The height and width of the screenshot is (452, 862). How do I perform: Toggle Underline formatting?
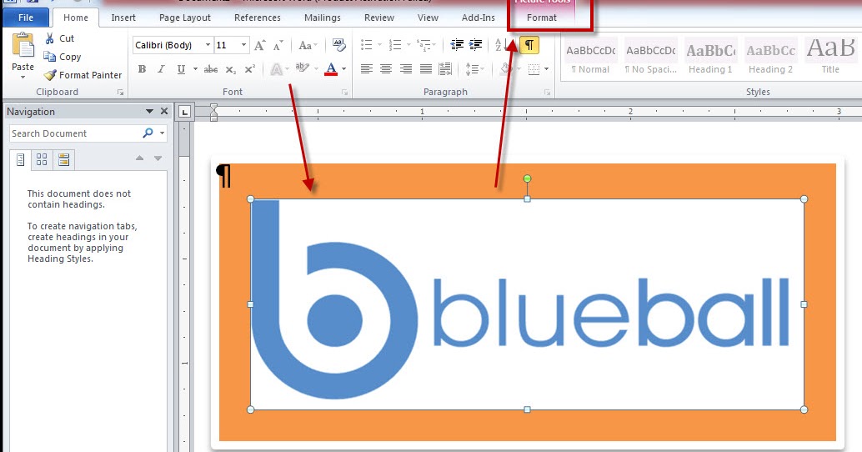coord(181,69)
